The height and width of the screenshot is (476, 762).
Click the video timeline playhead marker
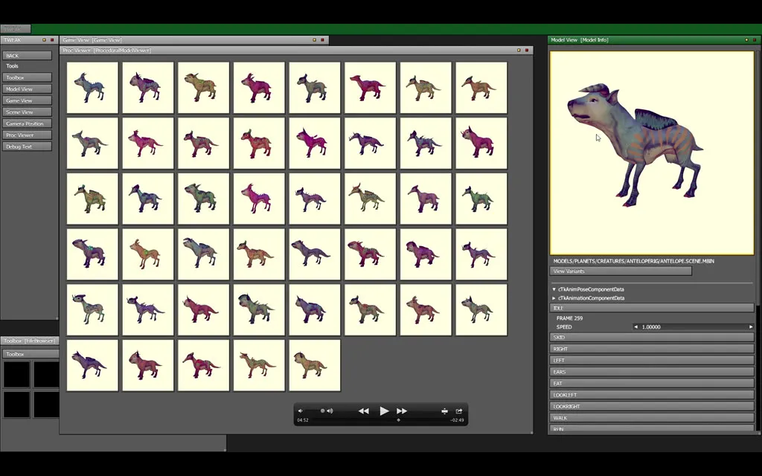[398, 420]
